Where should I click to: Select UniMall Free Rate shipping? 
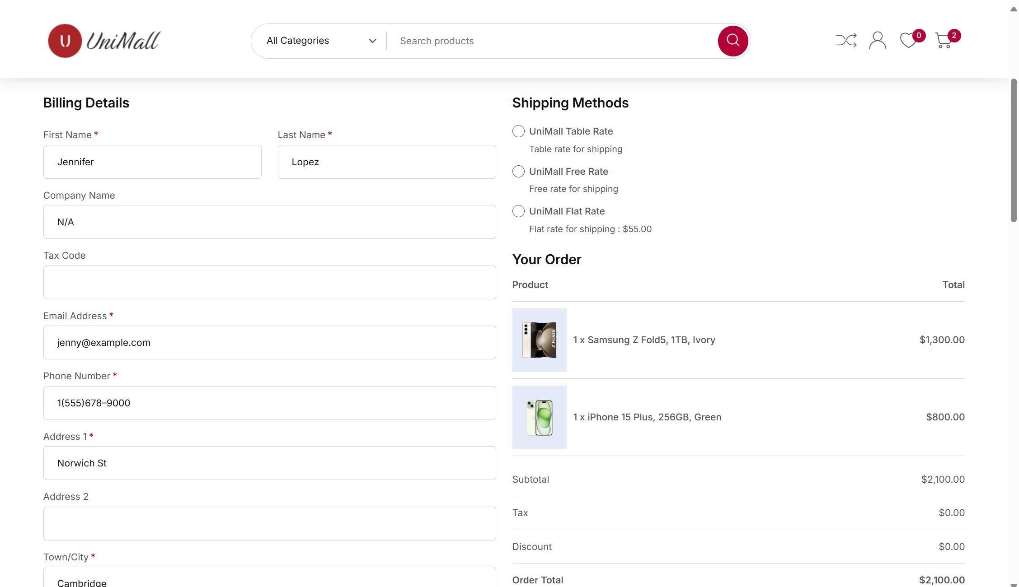click(518, 172)
